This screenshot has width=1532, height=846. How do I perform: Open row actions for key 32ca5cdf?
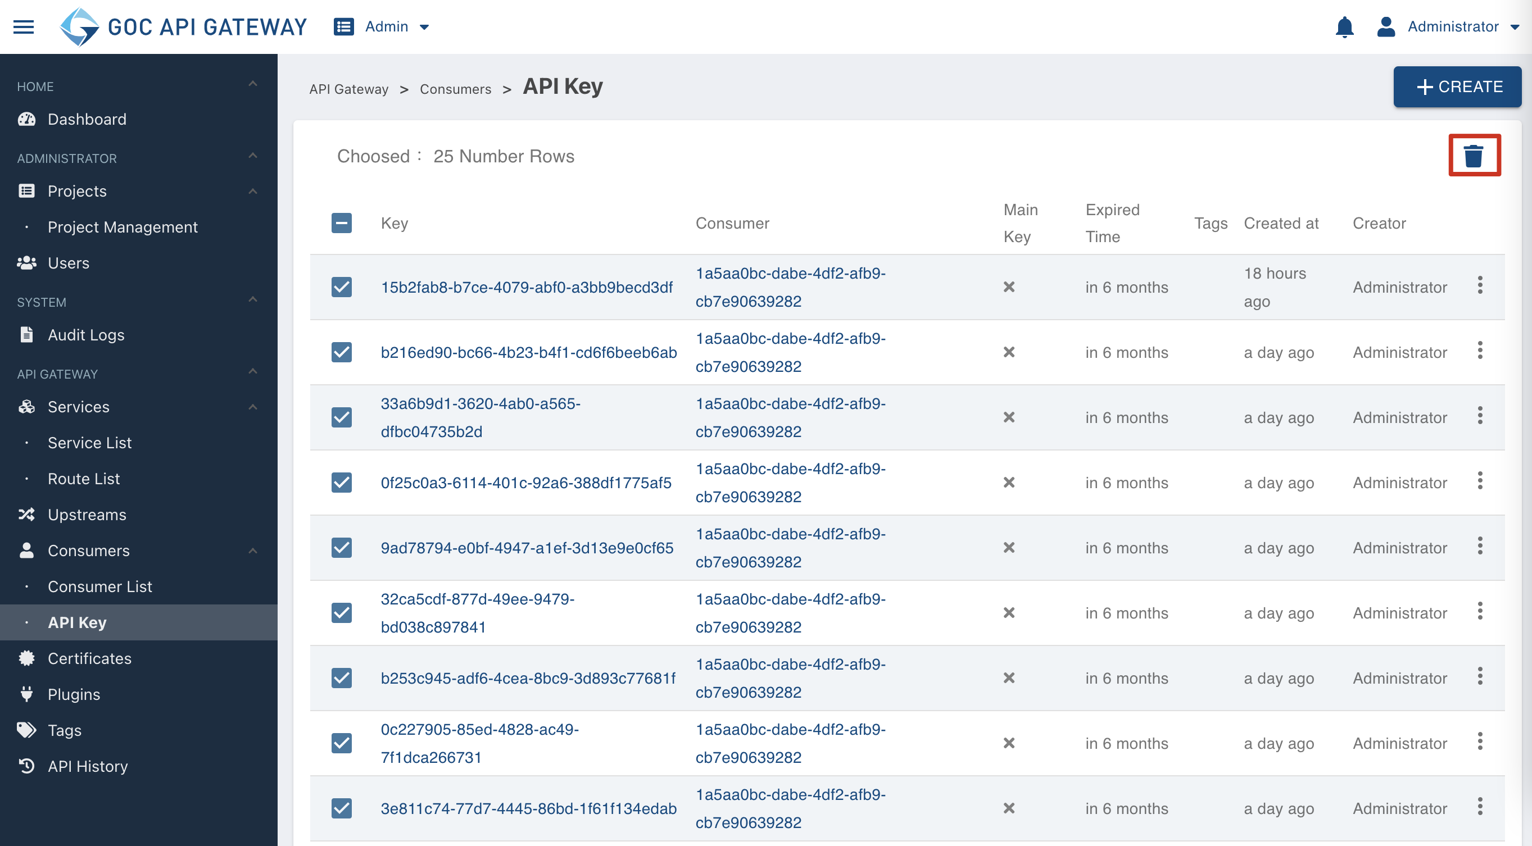pos(1480,611)
